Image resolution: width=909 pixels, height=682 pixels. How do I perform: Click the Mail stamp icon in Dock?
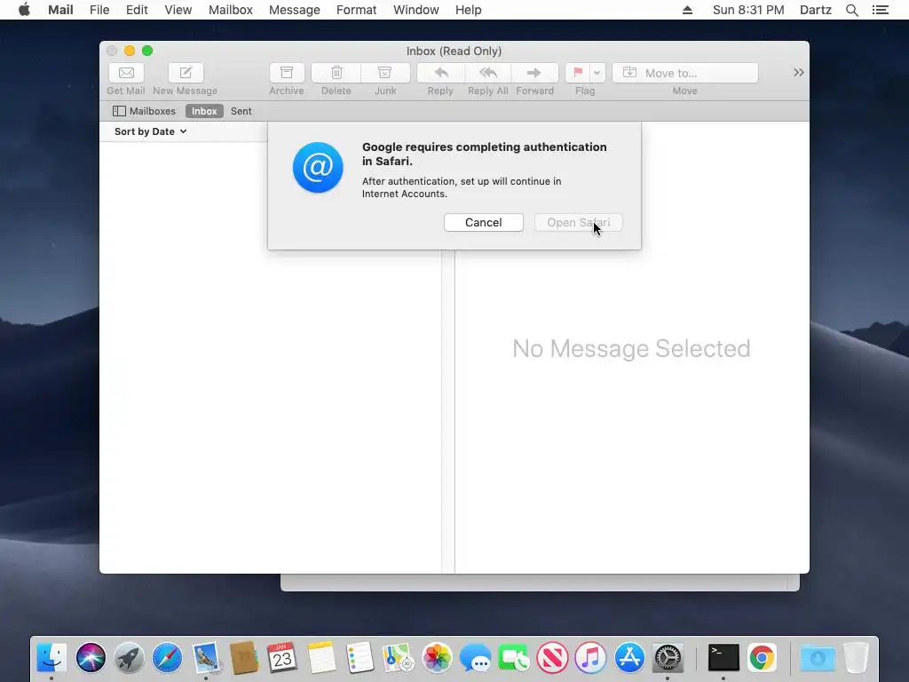coord(206,658)
